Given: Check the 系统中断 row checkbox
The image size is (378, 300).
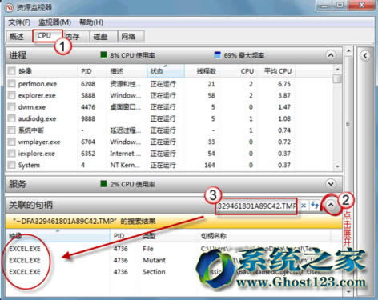Looking at the screenshot, I should click(x=11, y=130).
